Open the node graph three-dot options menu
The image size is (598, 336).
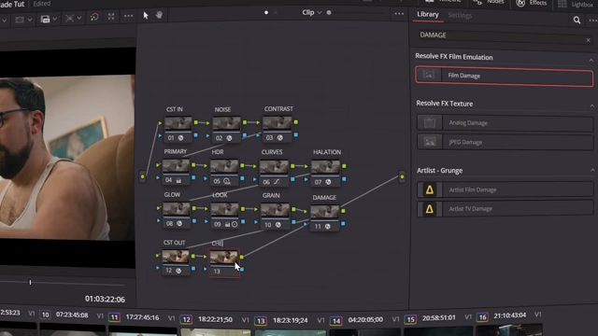(399, 14)
